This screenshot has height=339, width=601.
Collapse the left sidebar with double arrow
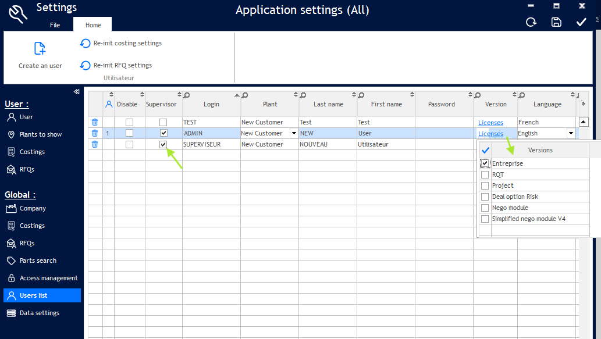tap(76, 92)
